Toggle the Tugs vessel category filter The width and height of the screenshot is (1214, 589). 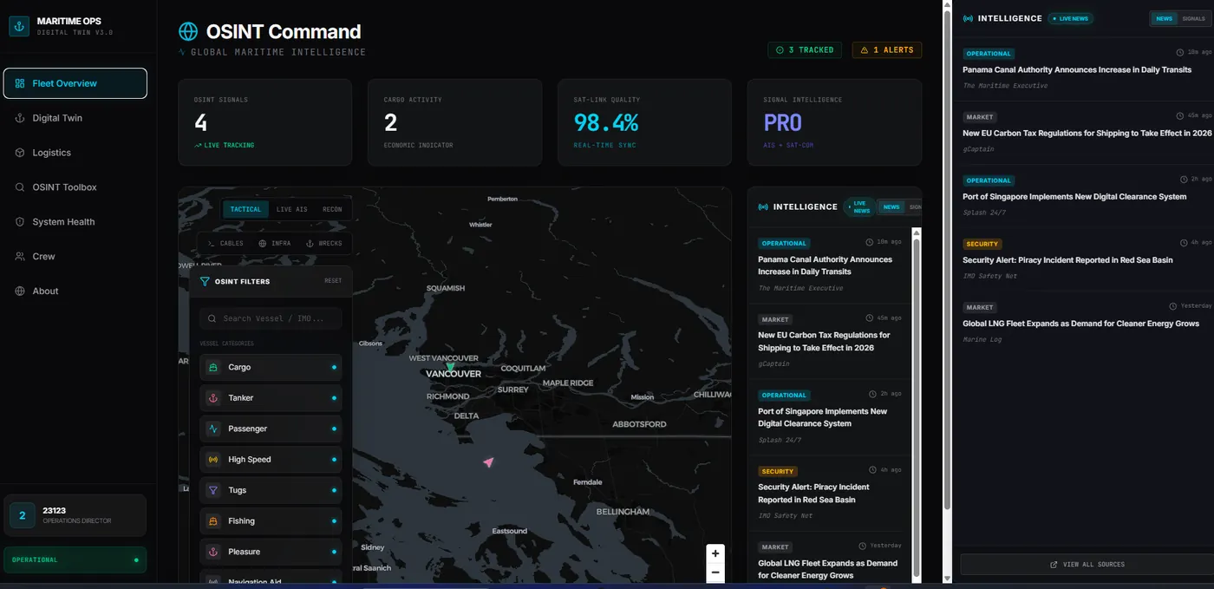point(271,490)
